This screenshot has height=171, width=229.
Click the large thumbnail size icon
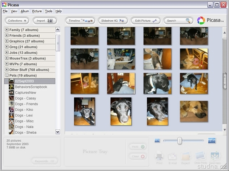[x=212, y=141]
